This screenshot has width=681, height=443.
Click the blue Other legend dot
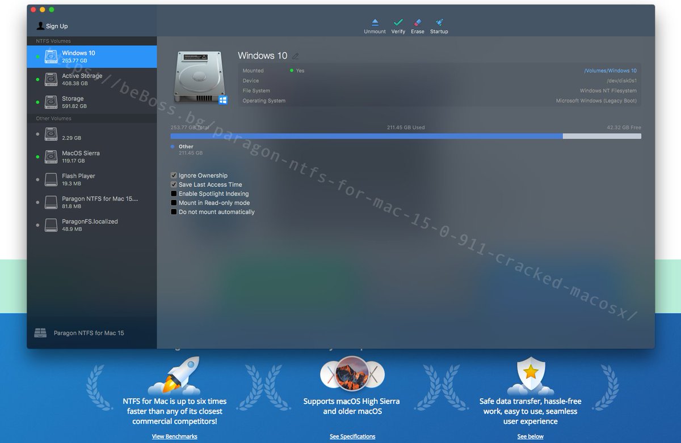(x=173, y=147)
